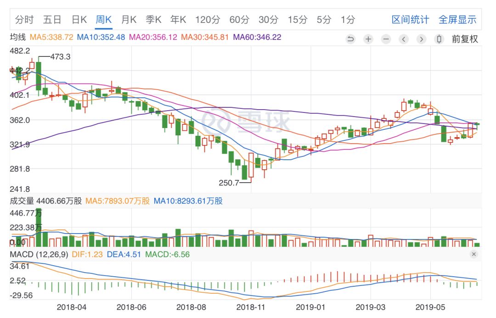Screen dimensions: 496x318
Task: Move chart left with the left chevron
Action: point(404,39)
